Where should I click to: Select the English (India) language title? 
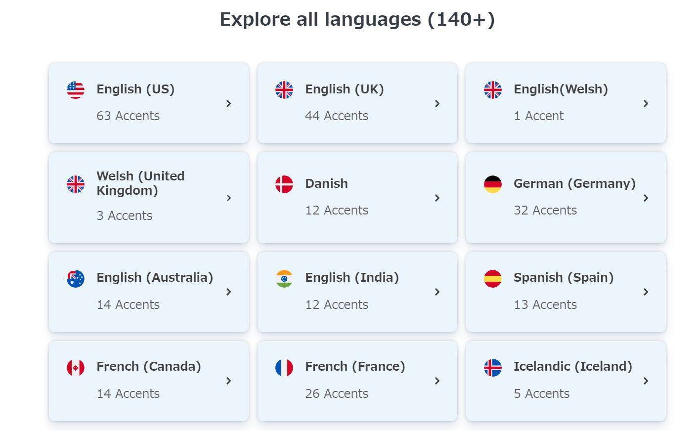tap(352, 277)
